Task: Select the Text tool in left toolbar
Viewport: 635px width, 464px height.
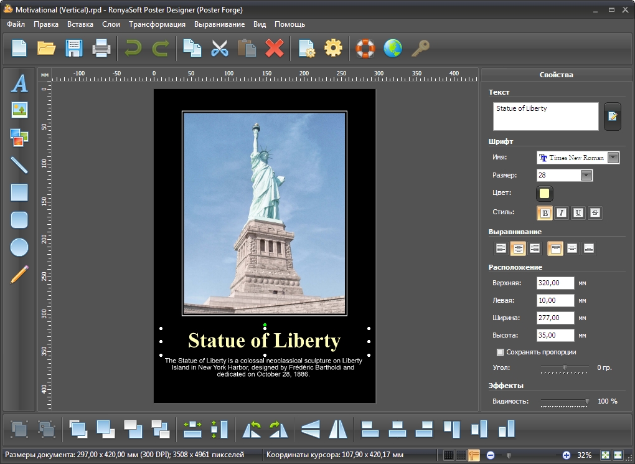Action: [20, 83]
